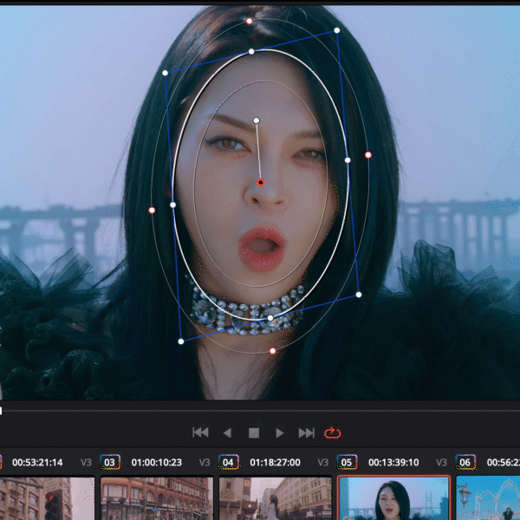Screen dimensions: 520x520
Task: Select the clip 03 number badge
Action: 110,462
